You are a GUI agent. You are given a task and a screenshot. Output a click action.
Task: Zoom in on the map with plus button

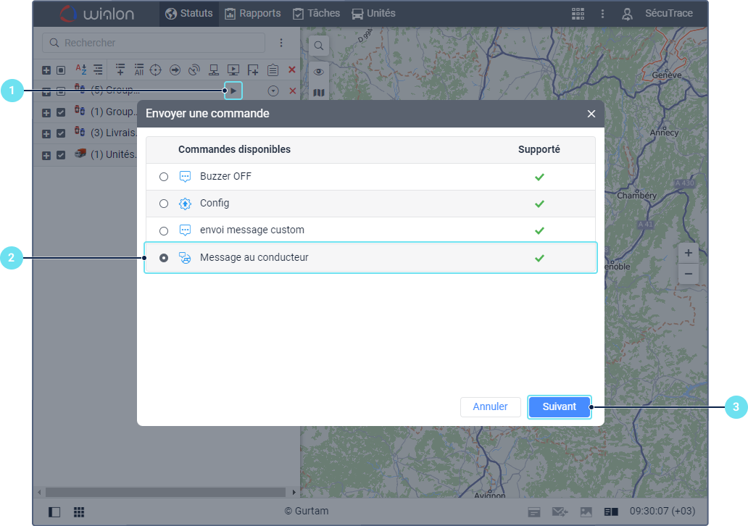coord(689,253)
